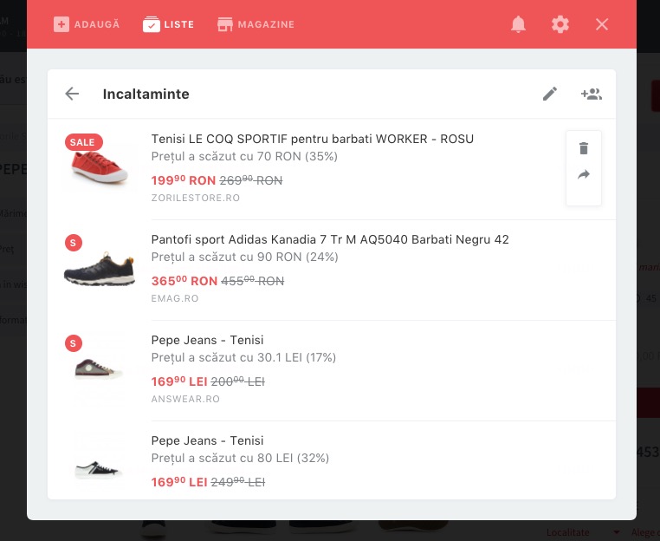Click EMAG.RO store label
This screenshot has width=660, height=541.
tap(175, 298)
